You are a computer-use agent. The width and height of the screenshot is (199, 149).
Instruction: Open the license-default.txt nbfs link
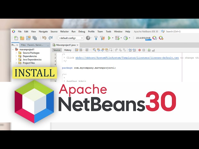tap(127, 58)
